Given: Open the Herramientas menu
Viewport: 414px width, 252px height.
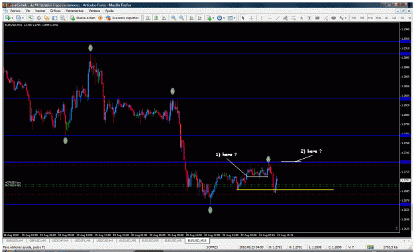Looking at the screenshot, I should (74, 11).
